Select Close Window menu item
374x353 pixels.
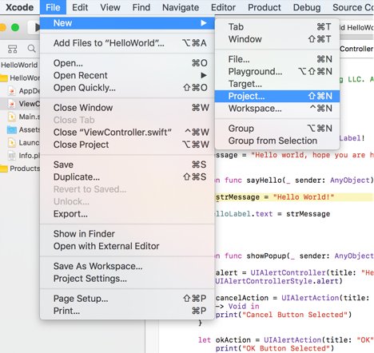pyautogui.click(x=127, y=108)
